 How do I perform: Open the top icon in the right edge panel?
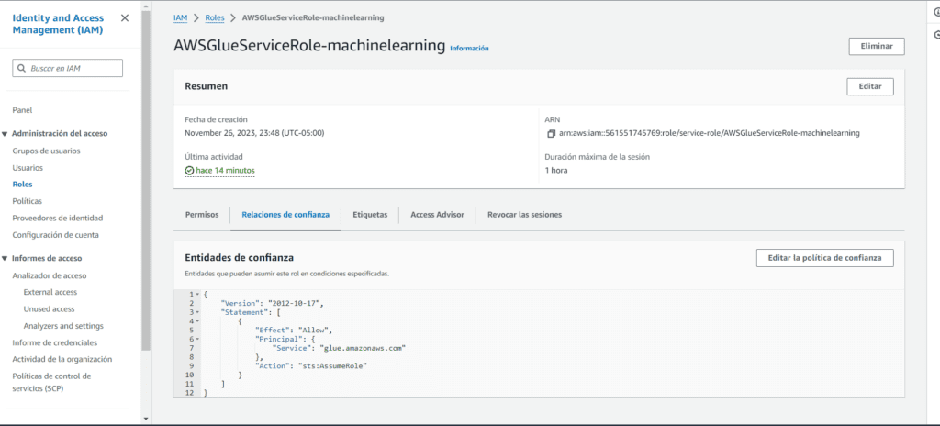coord(935,12)
